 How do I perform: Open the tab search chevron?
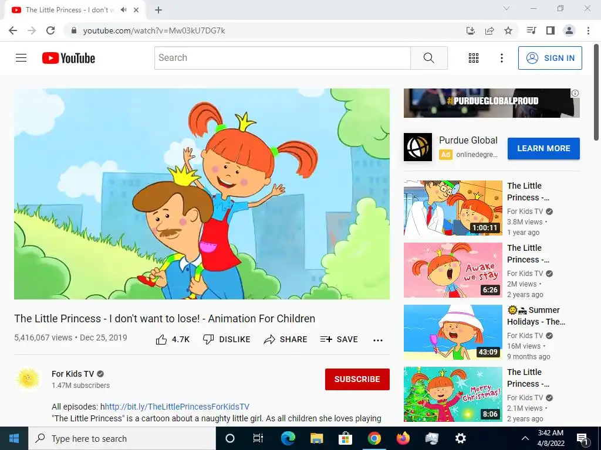[507, 8]
